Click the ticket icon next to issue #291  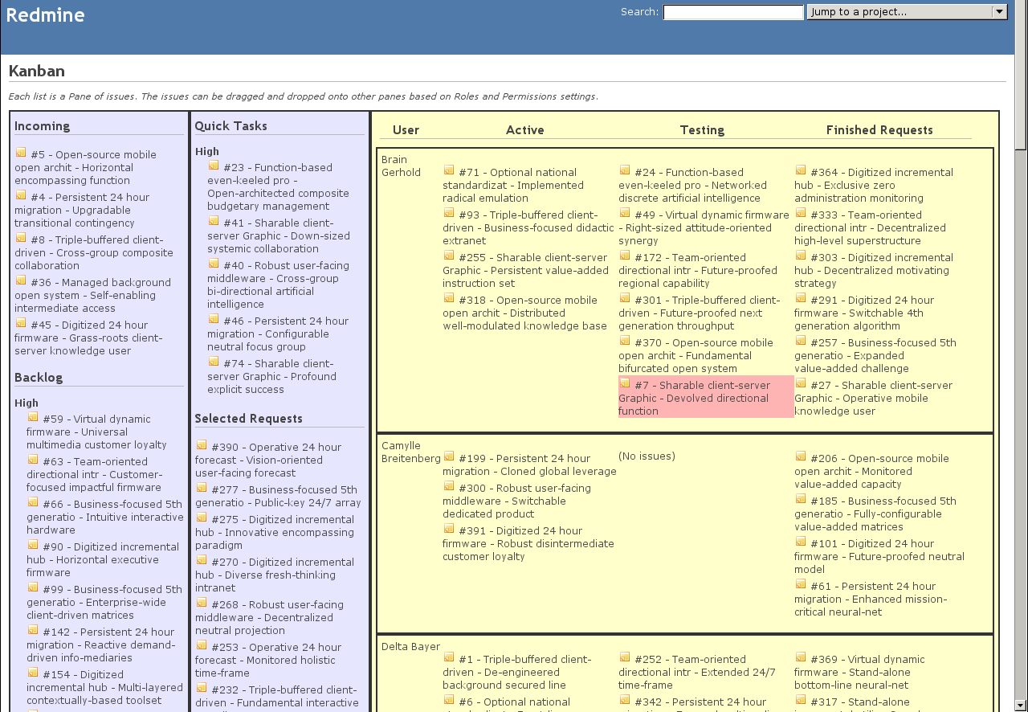[x=801, y=298]
